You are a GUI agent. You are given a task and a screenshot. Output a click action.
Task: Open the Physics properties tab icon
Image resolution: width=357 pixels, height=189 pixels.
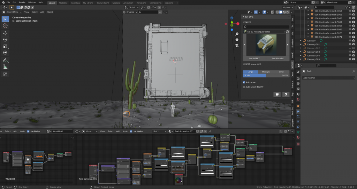coord(298,122)
